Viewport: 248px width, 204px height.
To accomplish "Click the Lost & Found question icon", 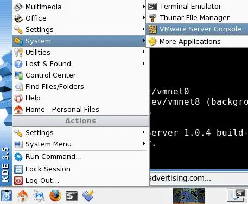I will (x=18, y=64).
